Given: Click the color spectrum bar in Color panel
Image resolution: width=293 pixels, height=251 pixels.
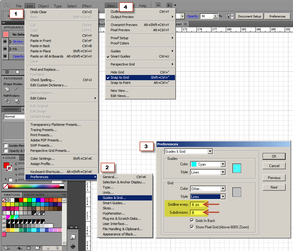Looking at the screenshot, I should (x=34, y=186).
